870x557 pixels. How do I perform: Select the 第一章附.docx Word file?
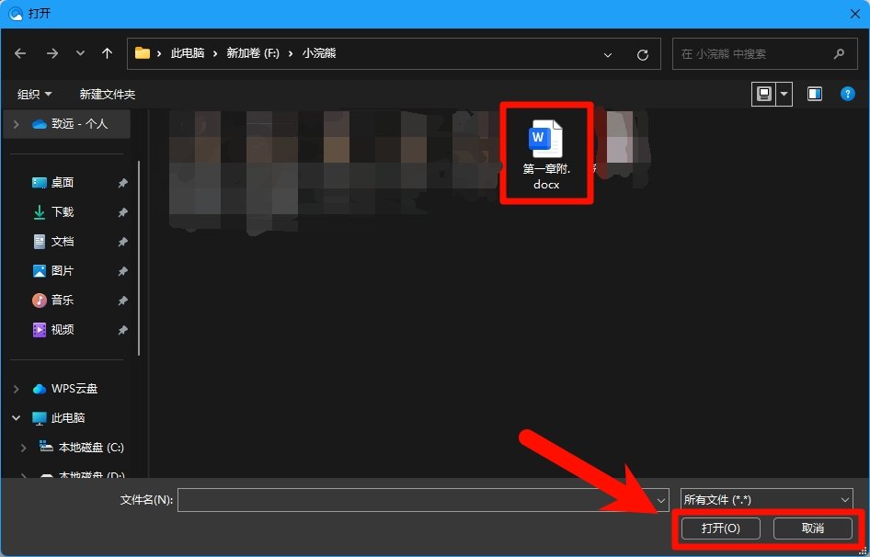pyautogui.click(x=545, y=152)
